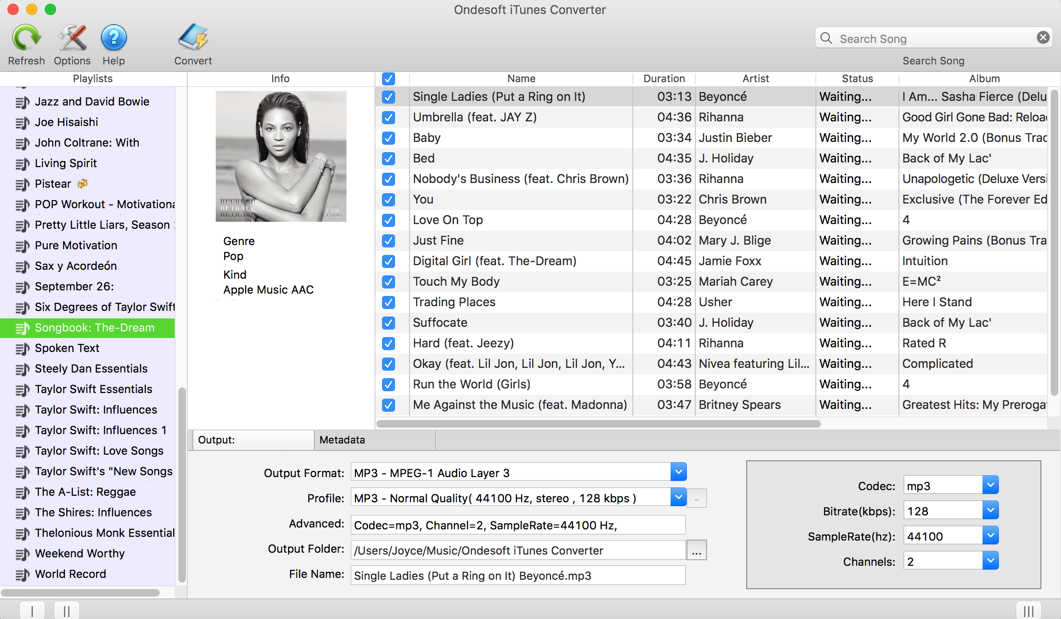1061x619 pixels.
Task: Click the browse folder ellipsis icon
Action: (x=697, y=550)
